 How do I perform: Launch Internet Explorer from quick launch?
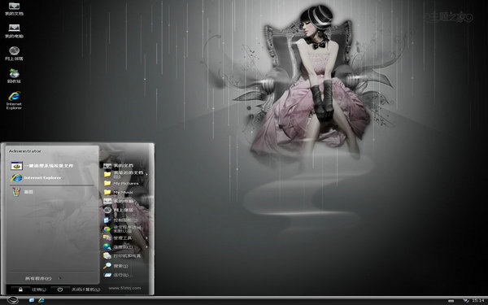coord(41,300)
